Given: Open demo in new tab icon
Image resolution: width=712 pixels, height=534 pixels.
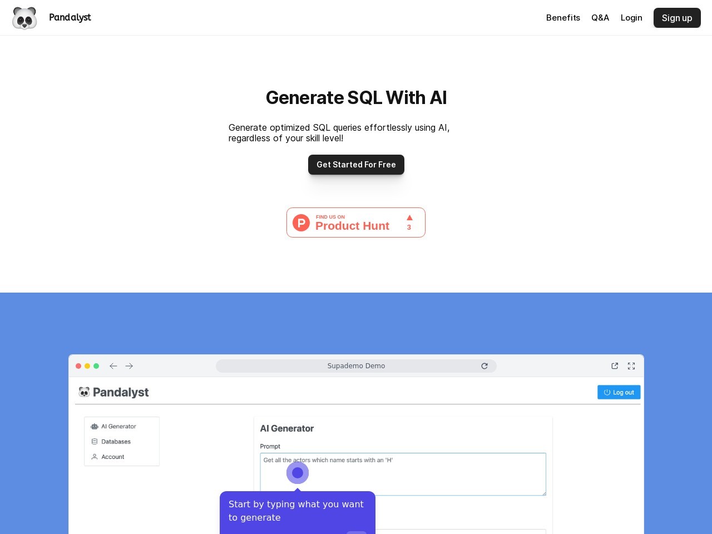Looking at the screenshot, I should (x=615, y=366).
